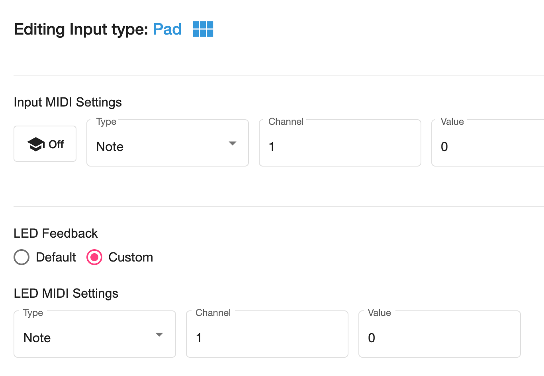Click the blue Pad grid icon
This screenshot has height=376, width=544.
(x=203, y=29)
